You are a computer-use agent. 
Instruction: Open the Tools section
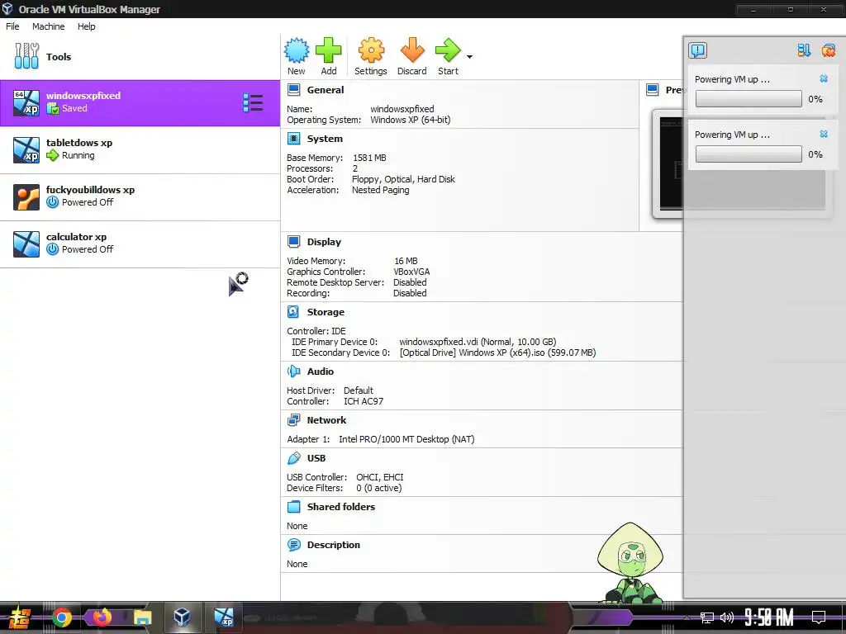tap(140, 57)
